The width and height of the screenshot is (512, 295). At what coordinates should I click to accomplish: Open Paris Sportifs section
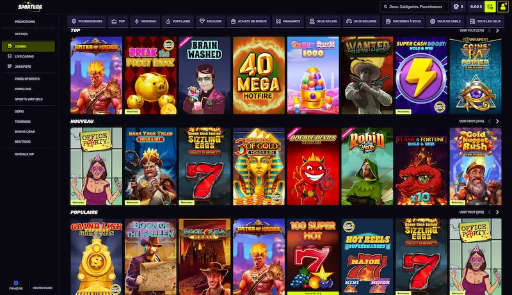point(27,79)
